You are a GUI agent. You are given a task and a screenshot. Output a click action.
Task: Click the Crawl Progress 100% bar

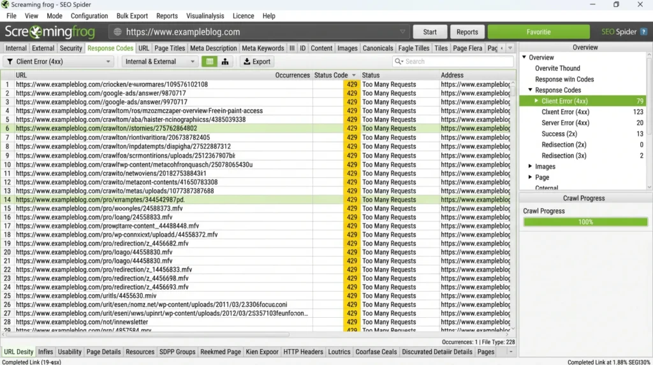pyautogui.click(x=585, y=222)
